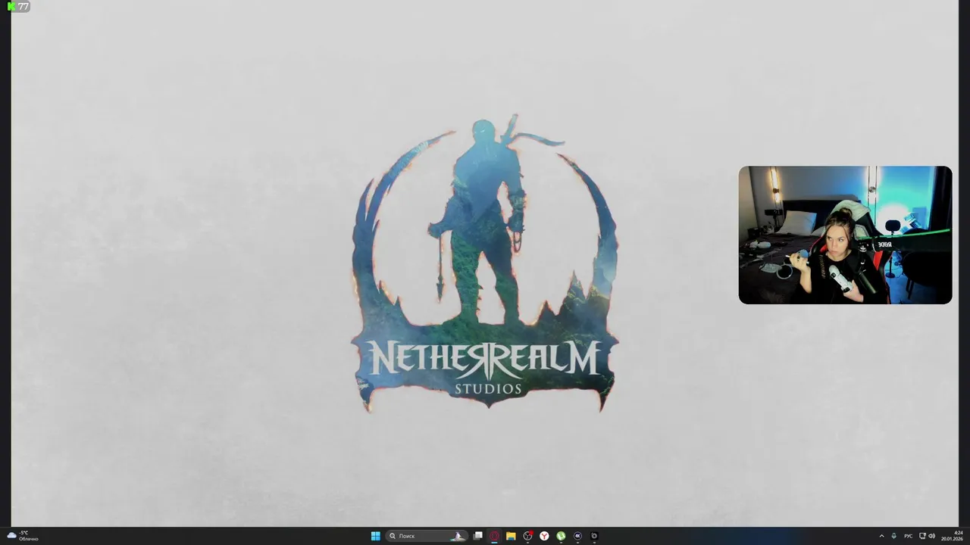Open the green uTorrent taskbar icon
The width and height of the screenshot is (970, 545).
click(x=561, y=536)
